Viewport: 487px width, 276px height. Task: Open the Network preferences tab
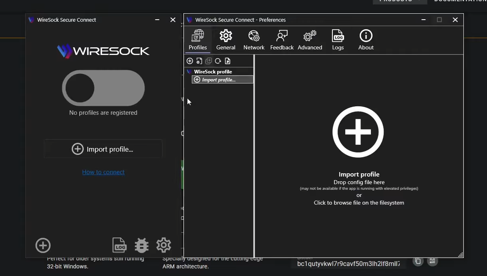point(254,39)
